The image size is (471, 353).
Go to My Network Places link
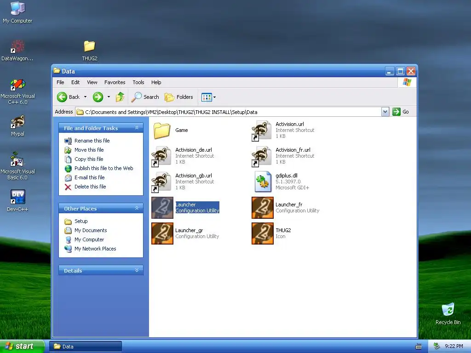click(95, 249)
